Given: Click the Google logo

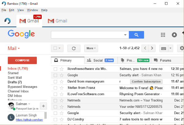Looking at the screenshot, I should 21,34.
